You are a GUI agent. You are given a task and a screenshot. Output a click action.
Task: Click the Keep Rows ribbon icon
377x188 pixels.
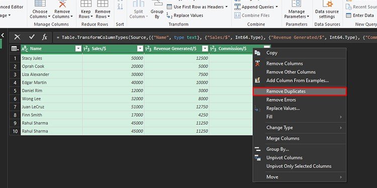click(86, 4)
